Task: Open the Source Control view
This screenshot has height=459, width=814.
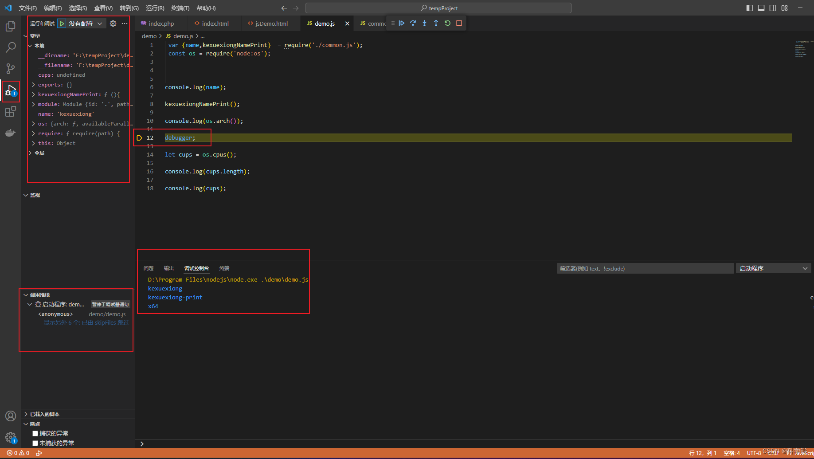Action: 11,68
